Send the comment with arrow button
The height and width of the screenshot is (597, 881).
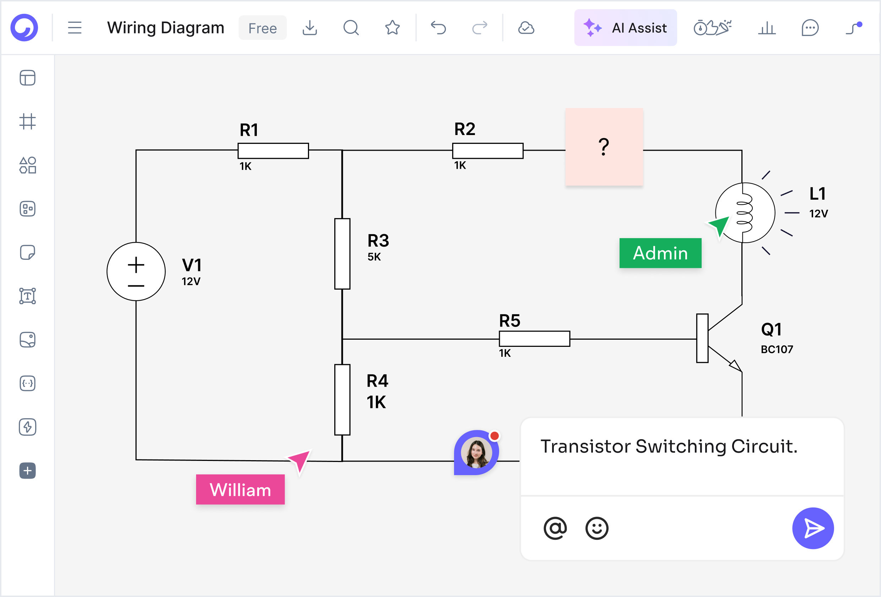[x=813, y=528]
